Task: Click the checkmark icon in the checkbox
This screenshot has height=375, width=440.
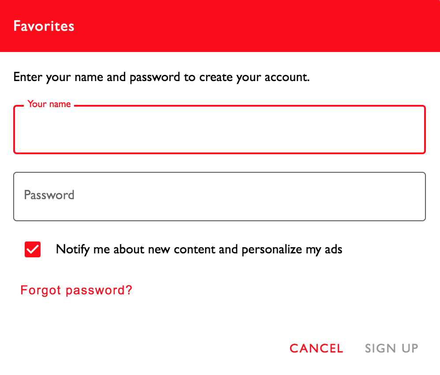Action: click(x=32, y=249)
